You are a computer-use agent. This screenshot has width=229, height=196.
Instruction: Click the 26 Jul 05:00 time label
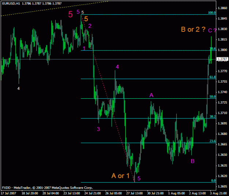click(114, 193)
